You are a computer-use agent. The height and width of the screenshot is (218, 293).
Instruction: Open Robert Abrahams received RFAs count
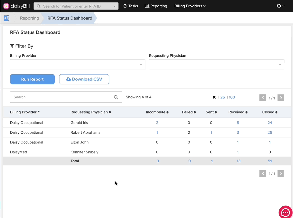tap(238, 132)
